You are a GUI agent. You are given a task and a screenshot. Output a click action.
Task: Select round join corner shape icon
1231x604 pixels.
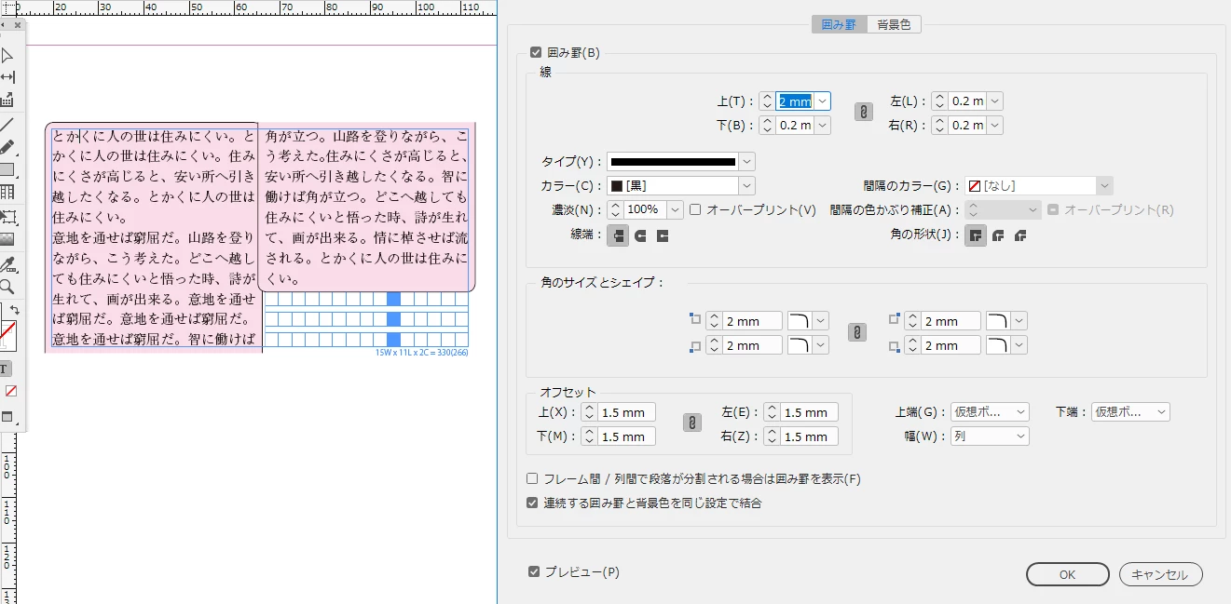998,235
